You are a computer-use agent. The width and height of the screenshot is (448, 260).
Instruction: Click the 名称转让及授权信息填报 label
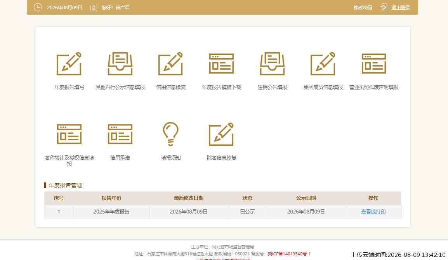69,161
